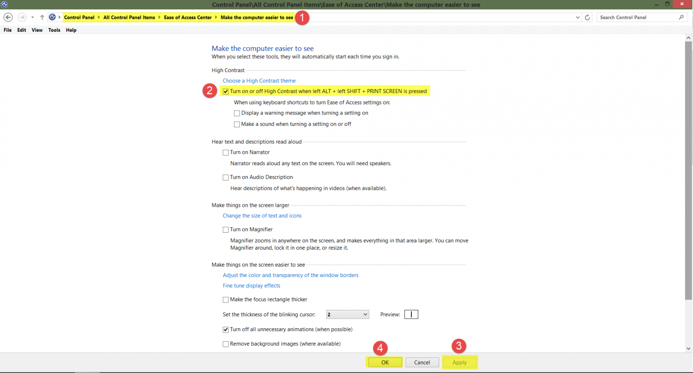Click the Control Panel icon in address bar
Viewport: 693px width, 373px height.
[52, 17]
